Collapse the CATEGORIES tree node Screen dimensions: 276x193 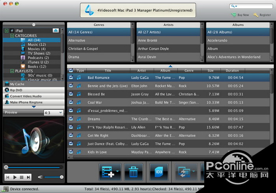(x=12, y=36)
